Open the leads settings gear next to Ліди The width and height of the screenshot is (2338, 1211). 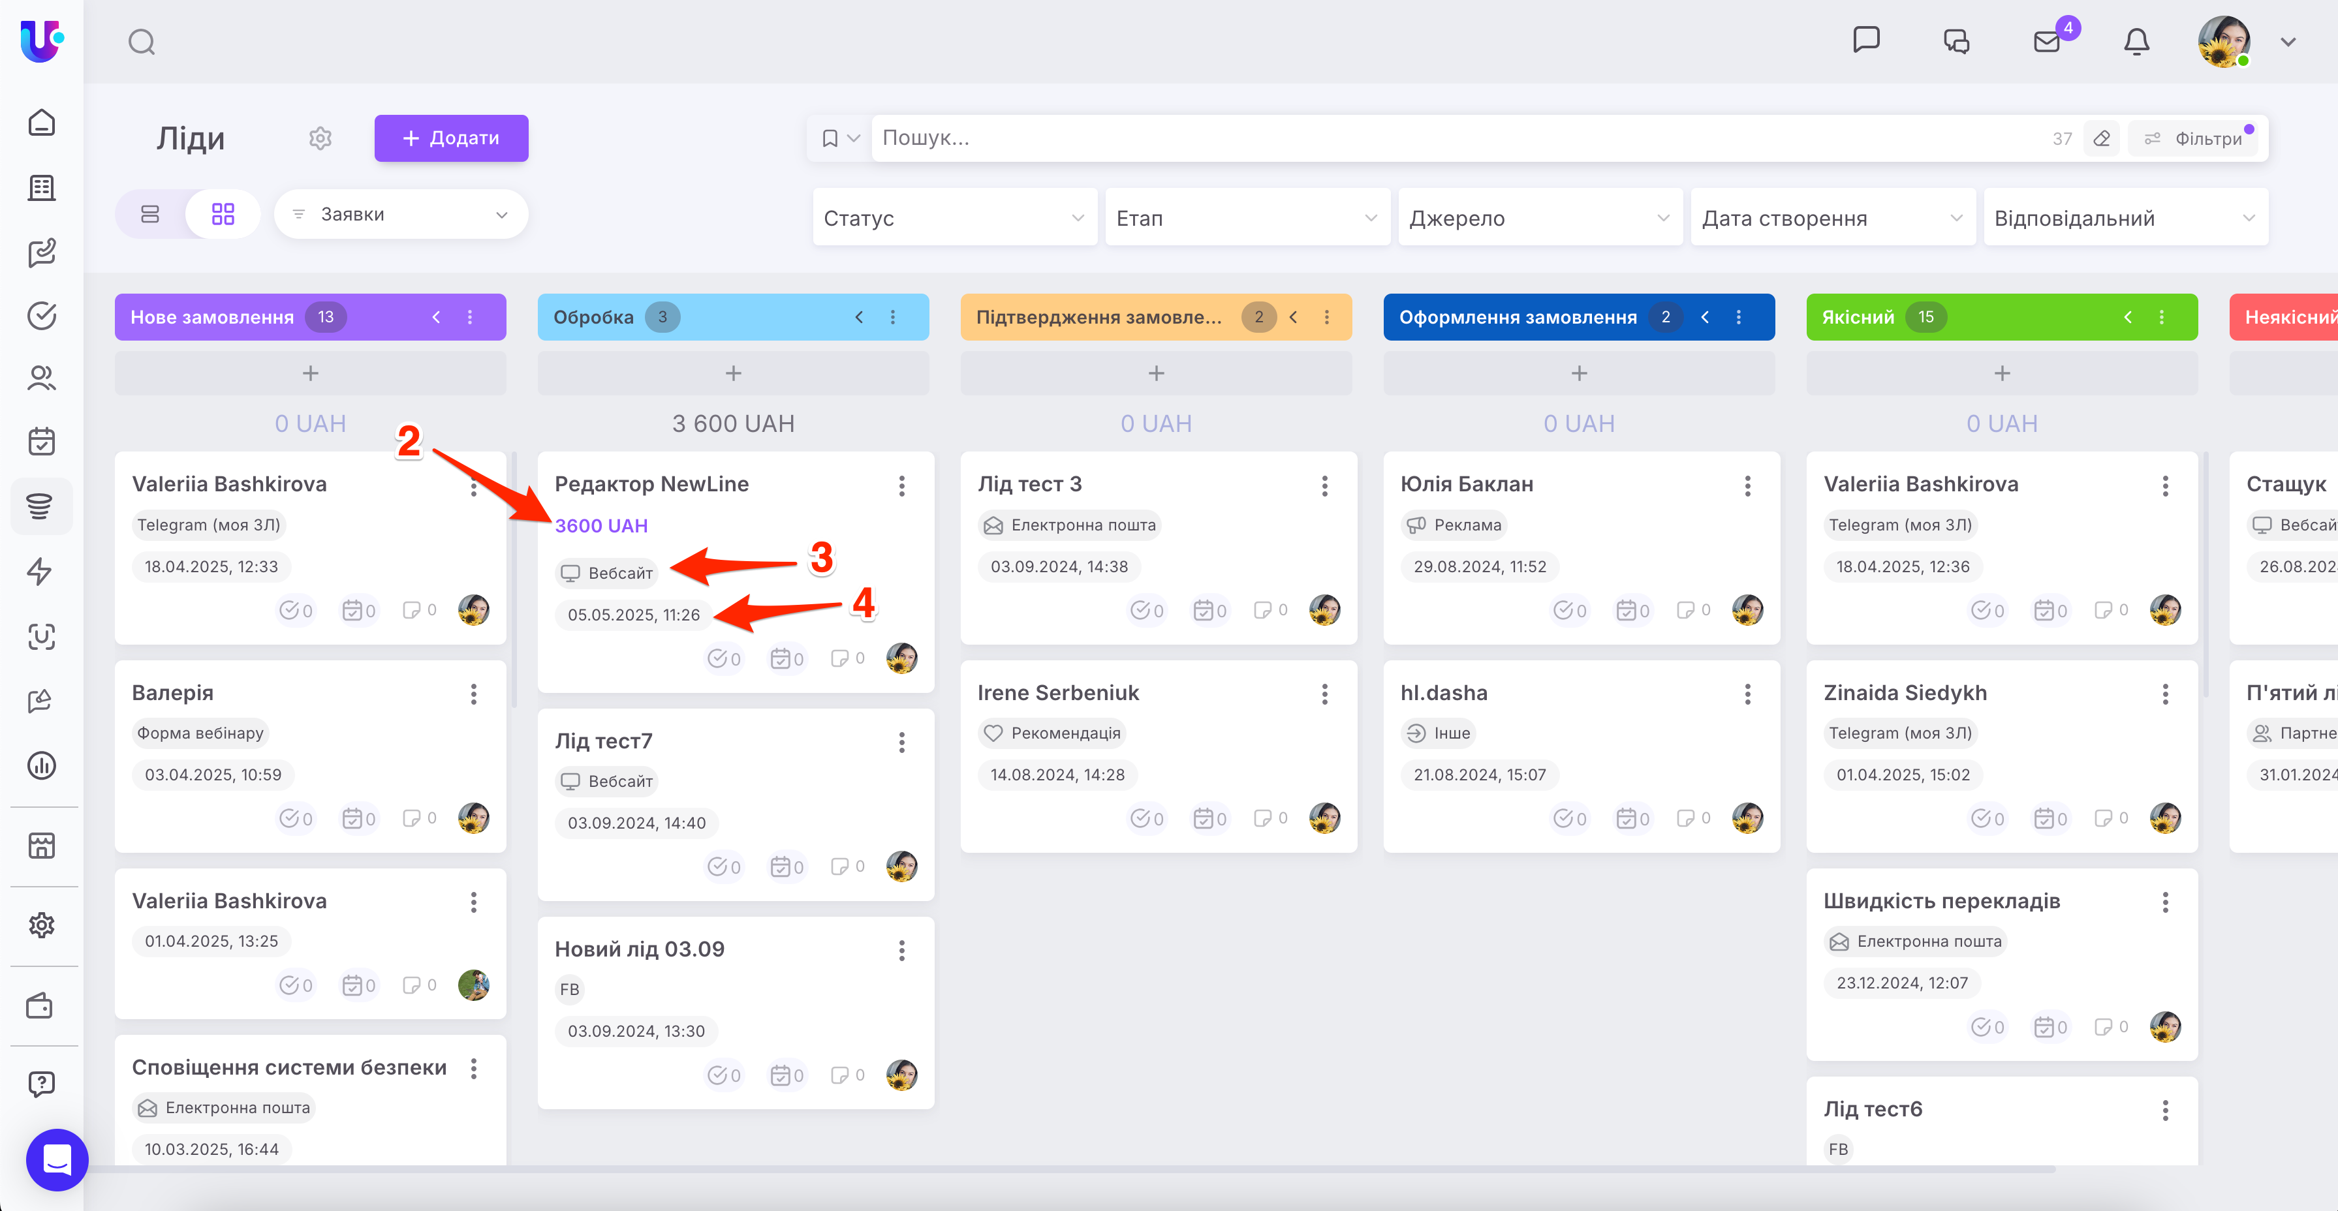coord(320,138)
